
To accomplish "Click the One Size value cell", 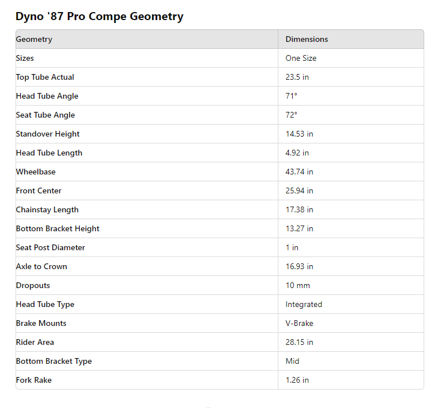I will coord(301,59).
